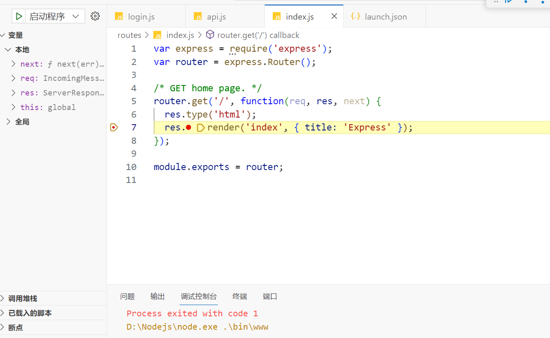
Task: Click the 'next' parameter on line 5
Action: click(354, 101)
